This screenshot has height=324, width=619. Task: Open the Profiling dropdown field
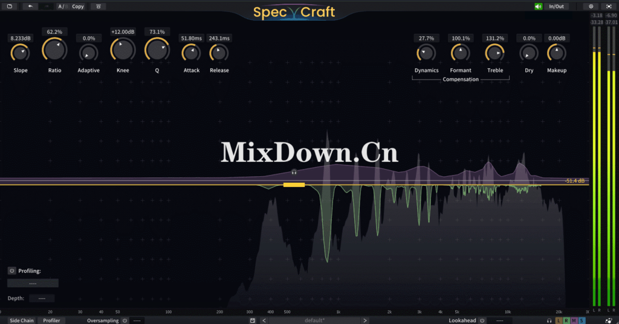pyautogui.click(x=33, y=283)
